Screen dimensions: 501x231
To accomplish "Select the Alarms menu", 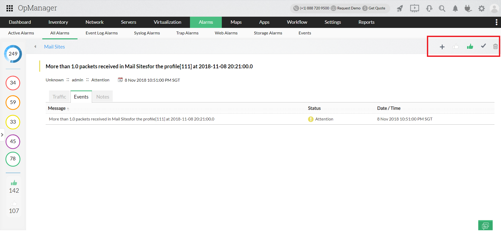I will click(206, 22).
